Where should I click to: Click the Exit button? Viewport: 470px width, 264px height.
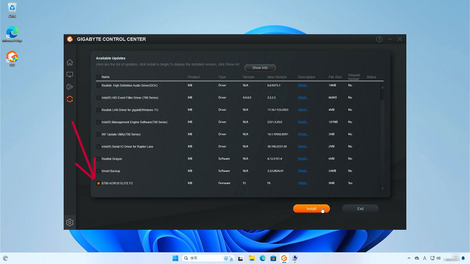coord(360,209)
